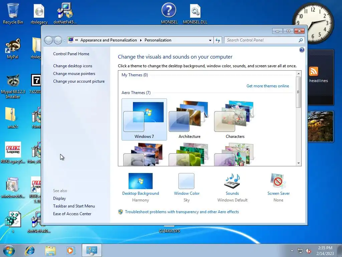Click the forward navigation button

coord(58,40)
